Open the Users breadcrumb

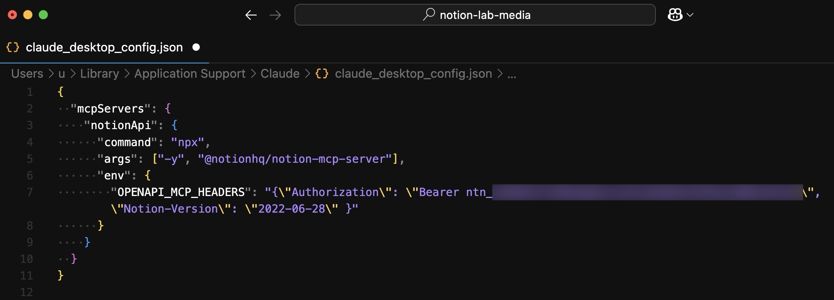pyautogui.click(x=27, y=73)
